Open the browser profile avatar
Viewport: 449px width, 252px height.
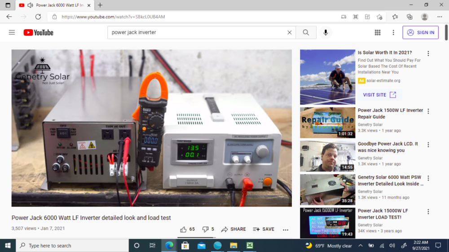pos(425,17)
